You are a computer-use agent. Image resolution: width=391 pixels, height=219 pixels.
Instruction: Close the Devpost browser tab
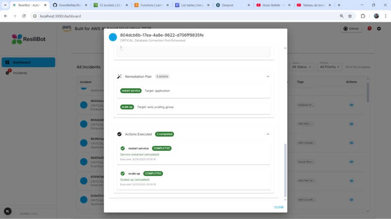click(248, 5)
